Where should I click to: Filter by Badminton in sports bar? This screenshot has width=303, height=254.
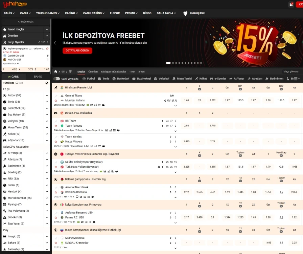coord(274,79)
